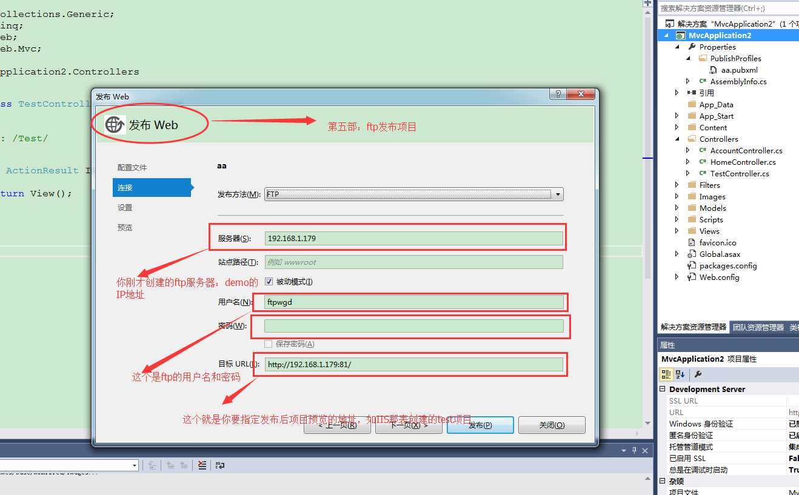This screenshot has width=799, height=495.
Task: Click the folder icon of PublishProfiles
Action: coord(703,58)
